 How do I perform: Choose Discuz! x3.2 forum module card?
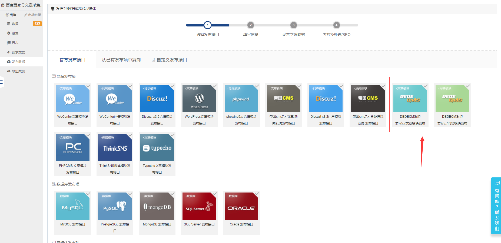coord(157,105)
